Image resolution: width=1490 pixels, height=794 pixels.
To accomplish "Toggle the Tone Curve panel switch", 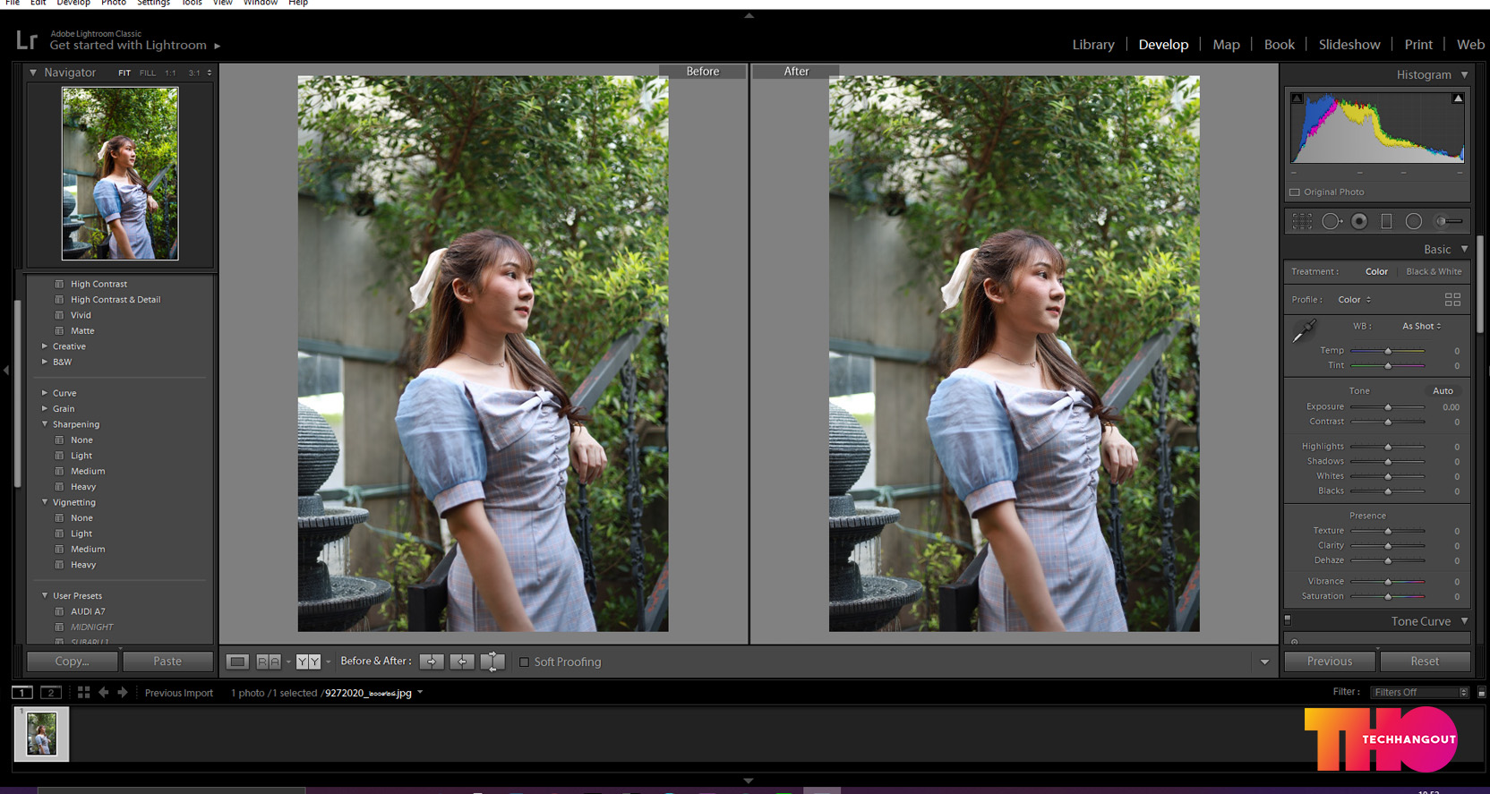I will [1288, 620].
